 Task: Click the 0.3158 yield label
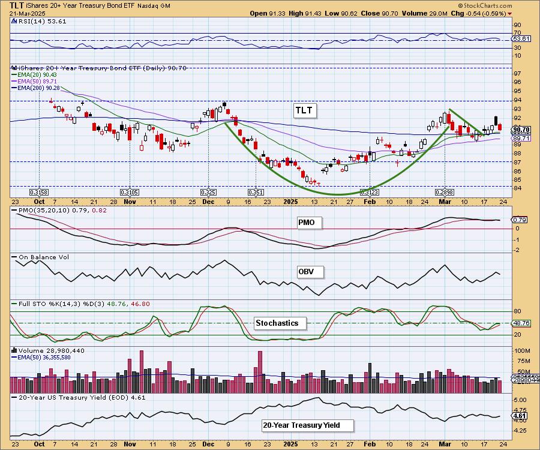coord(39,192)
